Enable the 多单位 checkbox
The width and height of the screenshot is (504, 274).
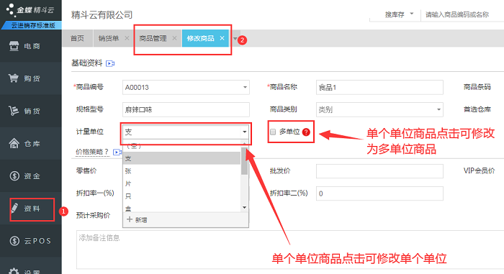coord(273,132)
